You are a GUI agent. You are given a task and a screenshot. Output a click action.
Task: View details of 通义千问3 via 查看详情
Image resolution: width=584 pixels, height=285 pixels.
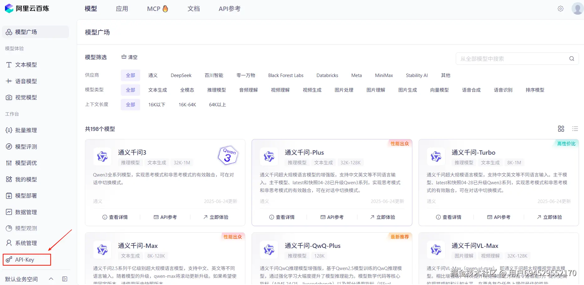point(115,217)
